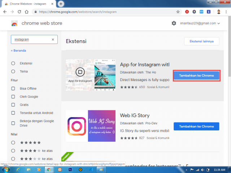
Task: Check Tersedia untuk Android filter
Action: click(13, 113)
